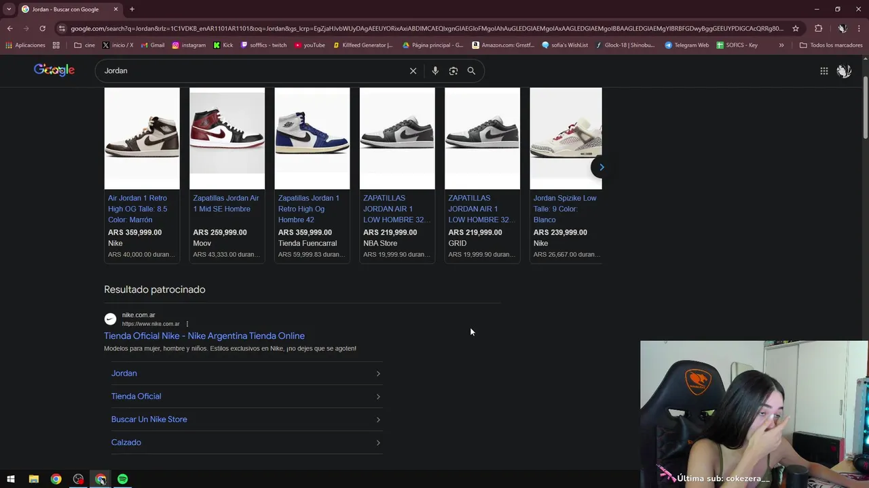Viewport: 869px width, 488px height.
Task: Open the Buscar Un Nike Store sitelink
Action: coord(149,420)
